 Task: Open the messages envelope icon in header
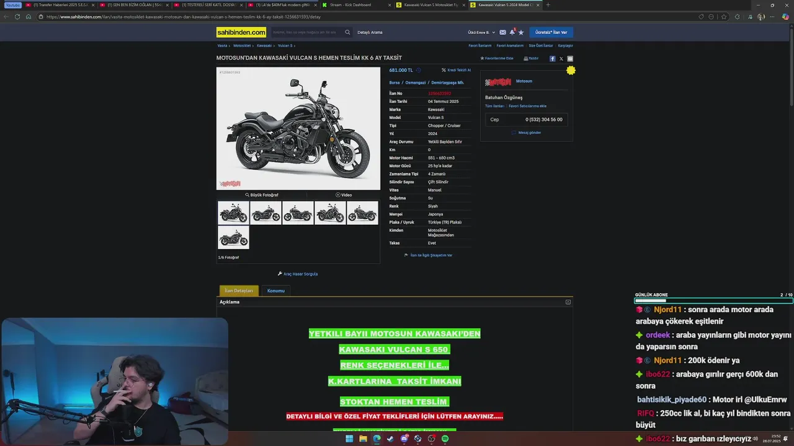click(x=502, y=32)
